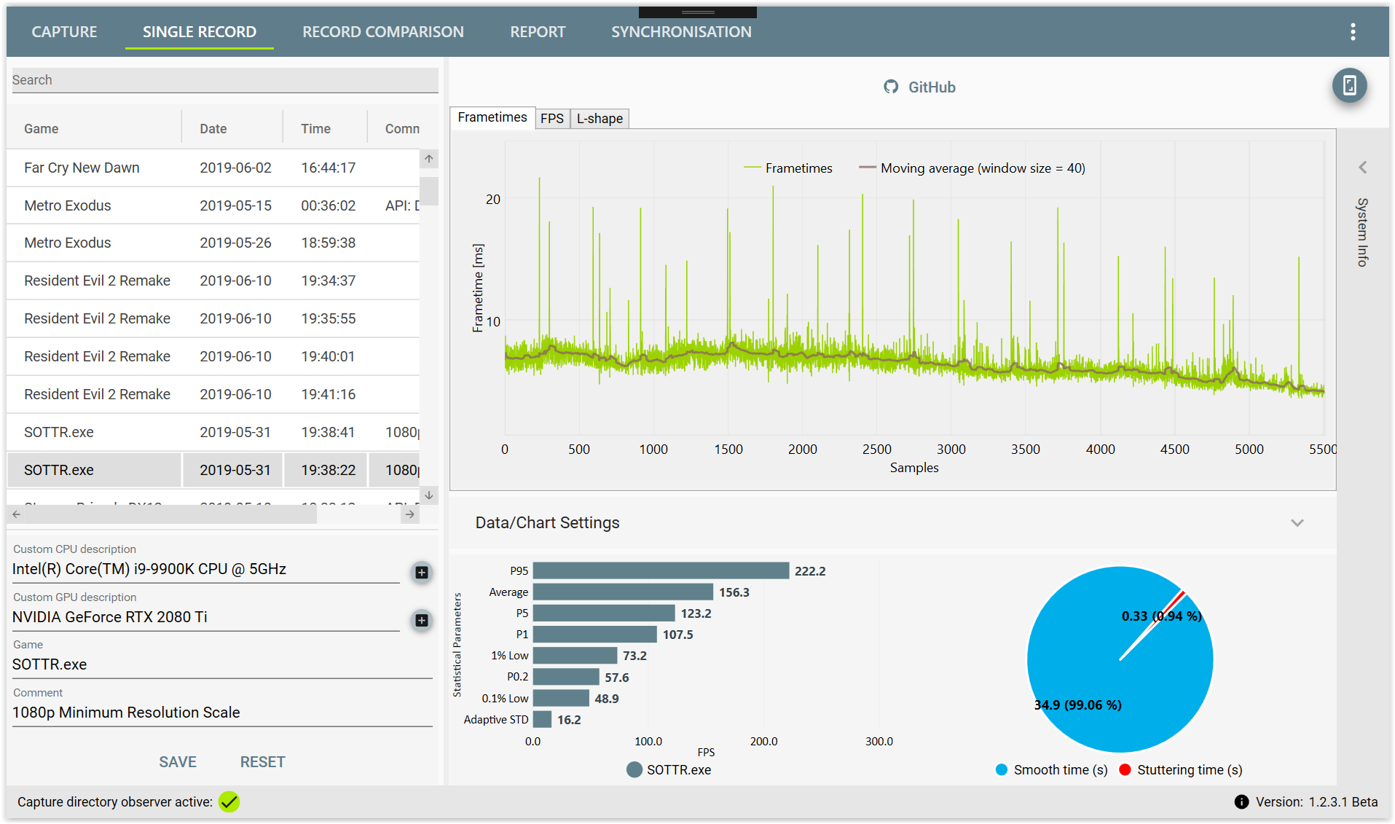1395x824 pixels.
Task: Click the GitHub octocat icon
Action: click(x=891, y=87)
